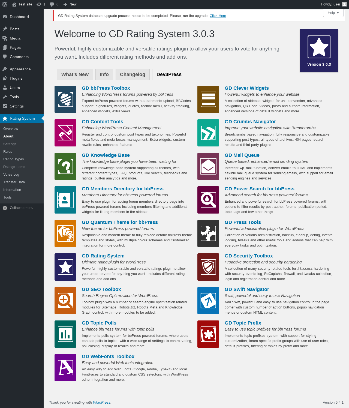Switch to the What's New tab

75,74
